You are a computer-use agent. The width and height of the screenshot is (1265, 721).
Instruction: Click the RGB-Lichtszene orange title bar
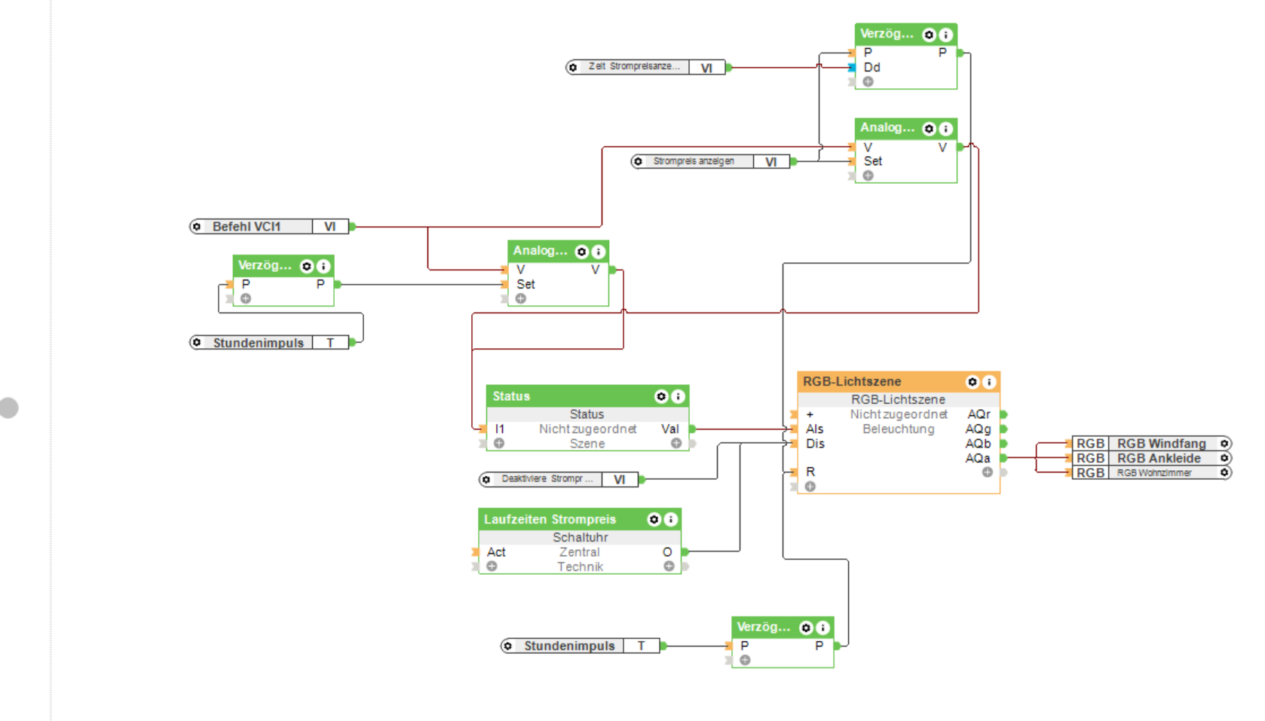click(899, 382)
